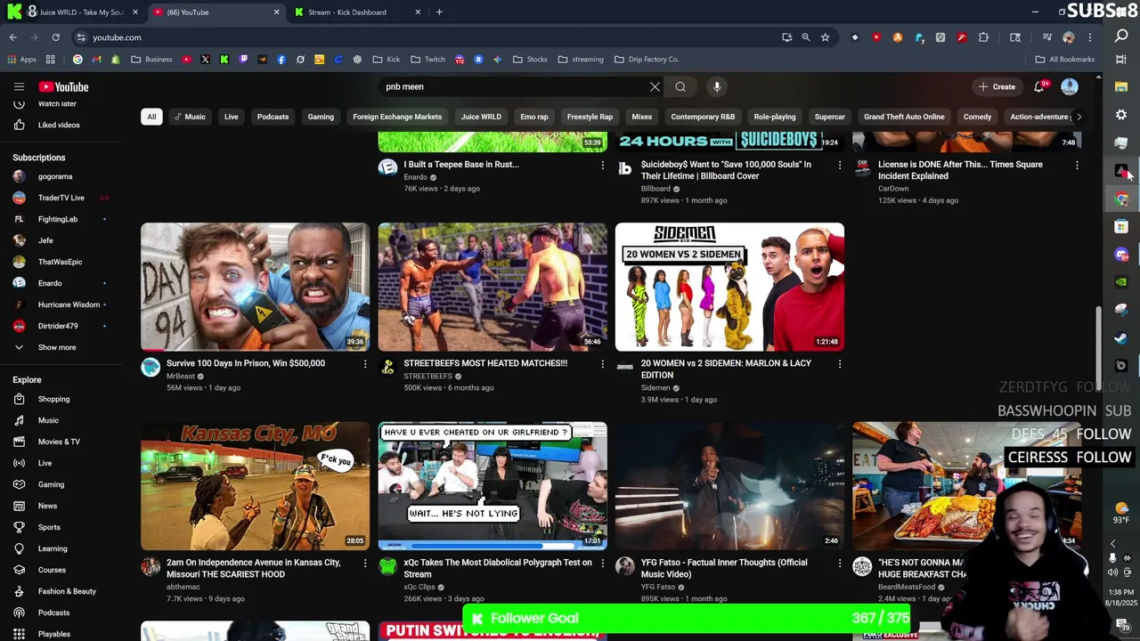Screen dimensions: 1140x641
Task: Open STREETBEEFS Most Heated Matches thumbnail
Action: (x=493, y=287)
